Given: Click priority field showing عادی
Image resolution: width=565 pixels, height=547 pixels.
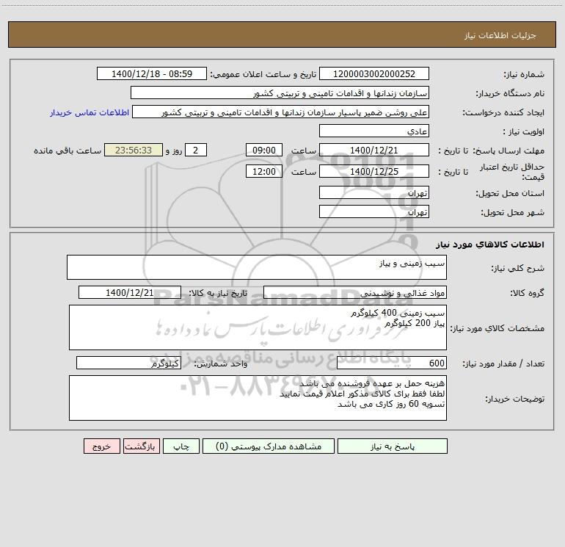Looking at the screenshot, I should [x=374, y=131].
